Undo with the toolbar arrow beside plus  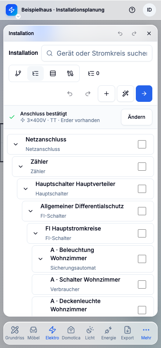pos(70,94)
